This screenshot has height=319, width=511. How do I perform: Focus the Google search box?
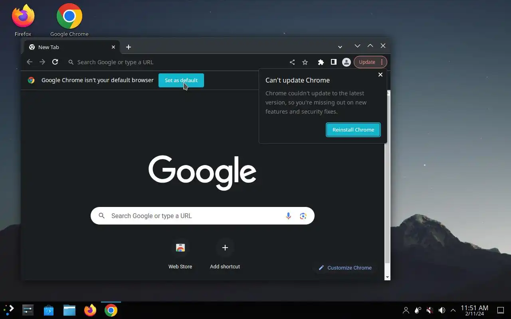(x=202, y=216)
